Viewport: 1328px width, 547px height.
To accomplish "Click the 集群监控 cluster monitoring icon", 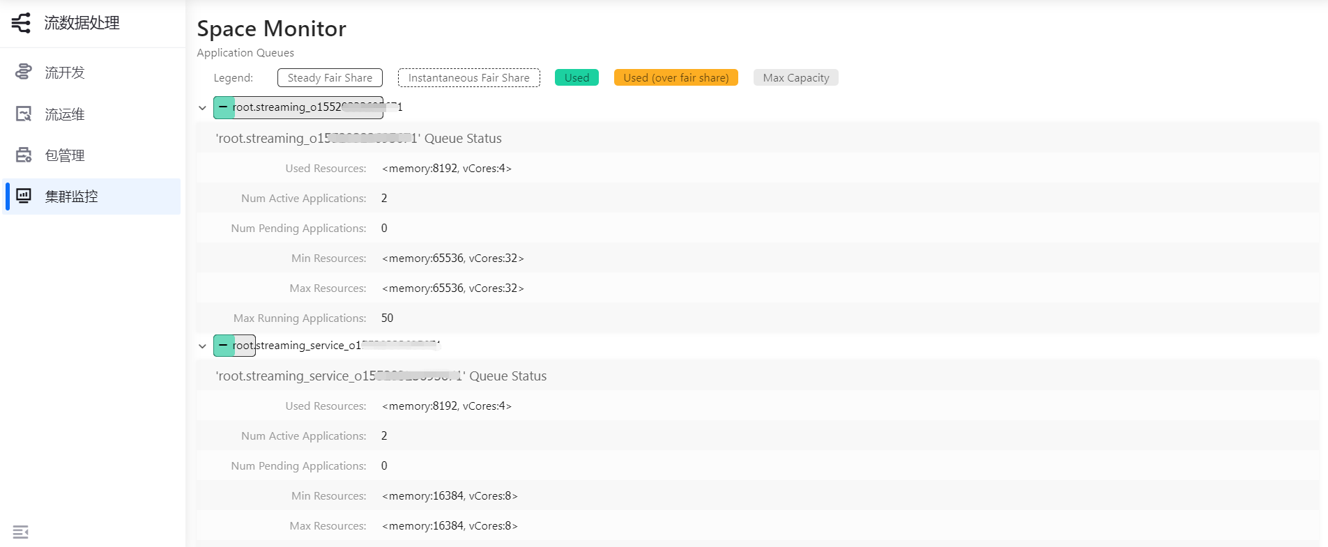I will pyautogui.click(x=24, y=196).
